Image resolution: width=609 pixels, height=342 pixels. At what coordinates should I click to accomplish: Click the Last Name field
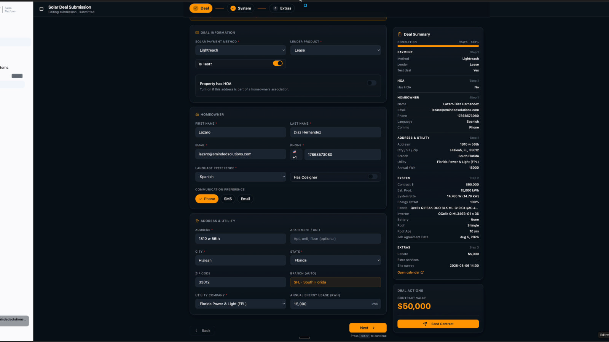335,132
